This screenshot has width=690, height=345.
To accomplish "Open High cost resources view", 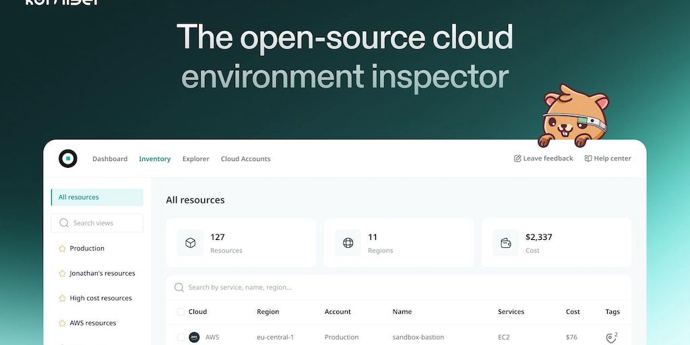I will coord(100,299).
